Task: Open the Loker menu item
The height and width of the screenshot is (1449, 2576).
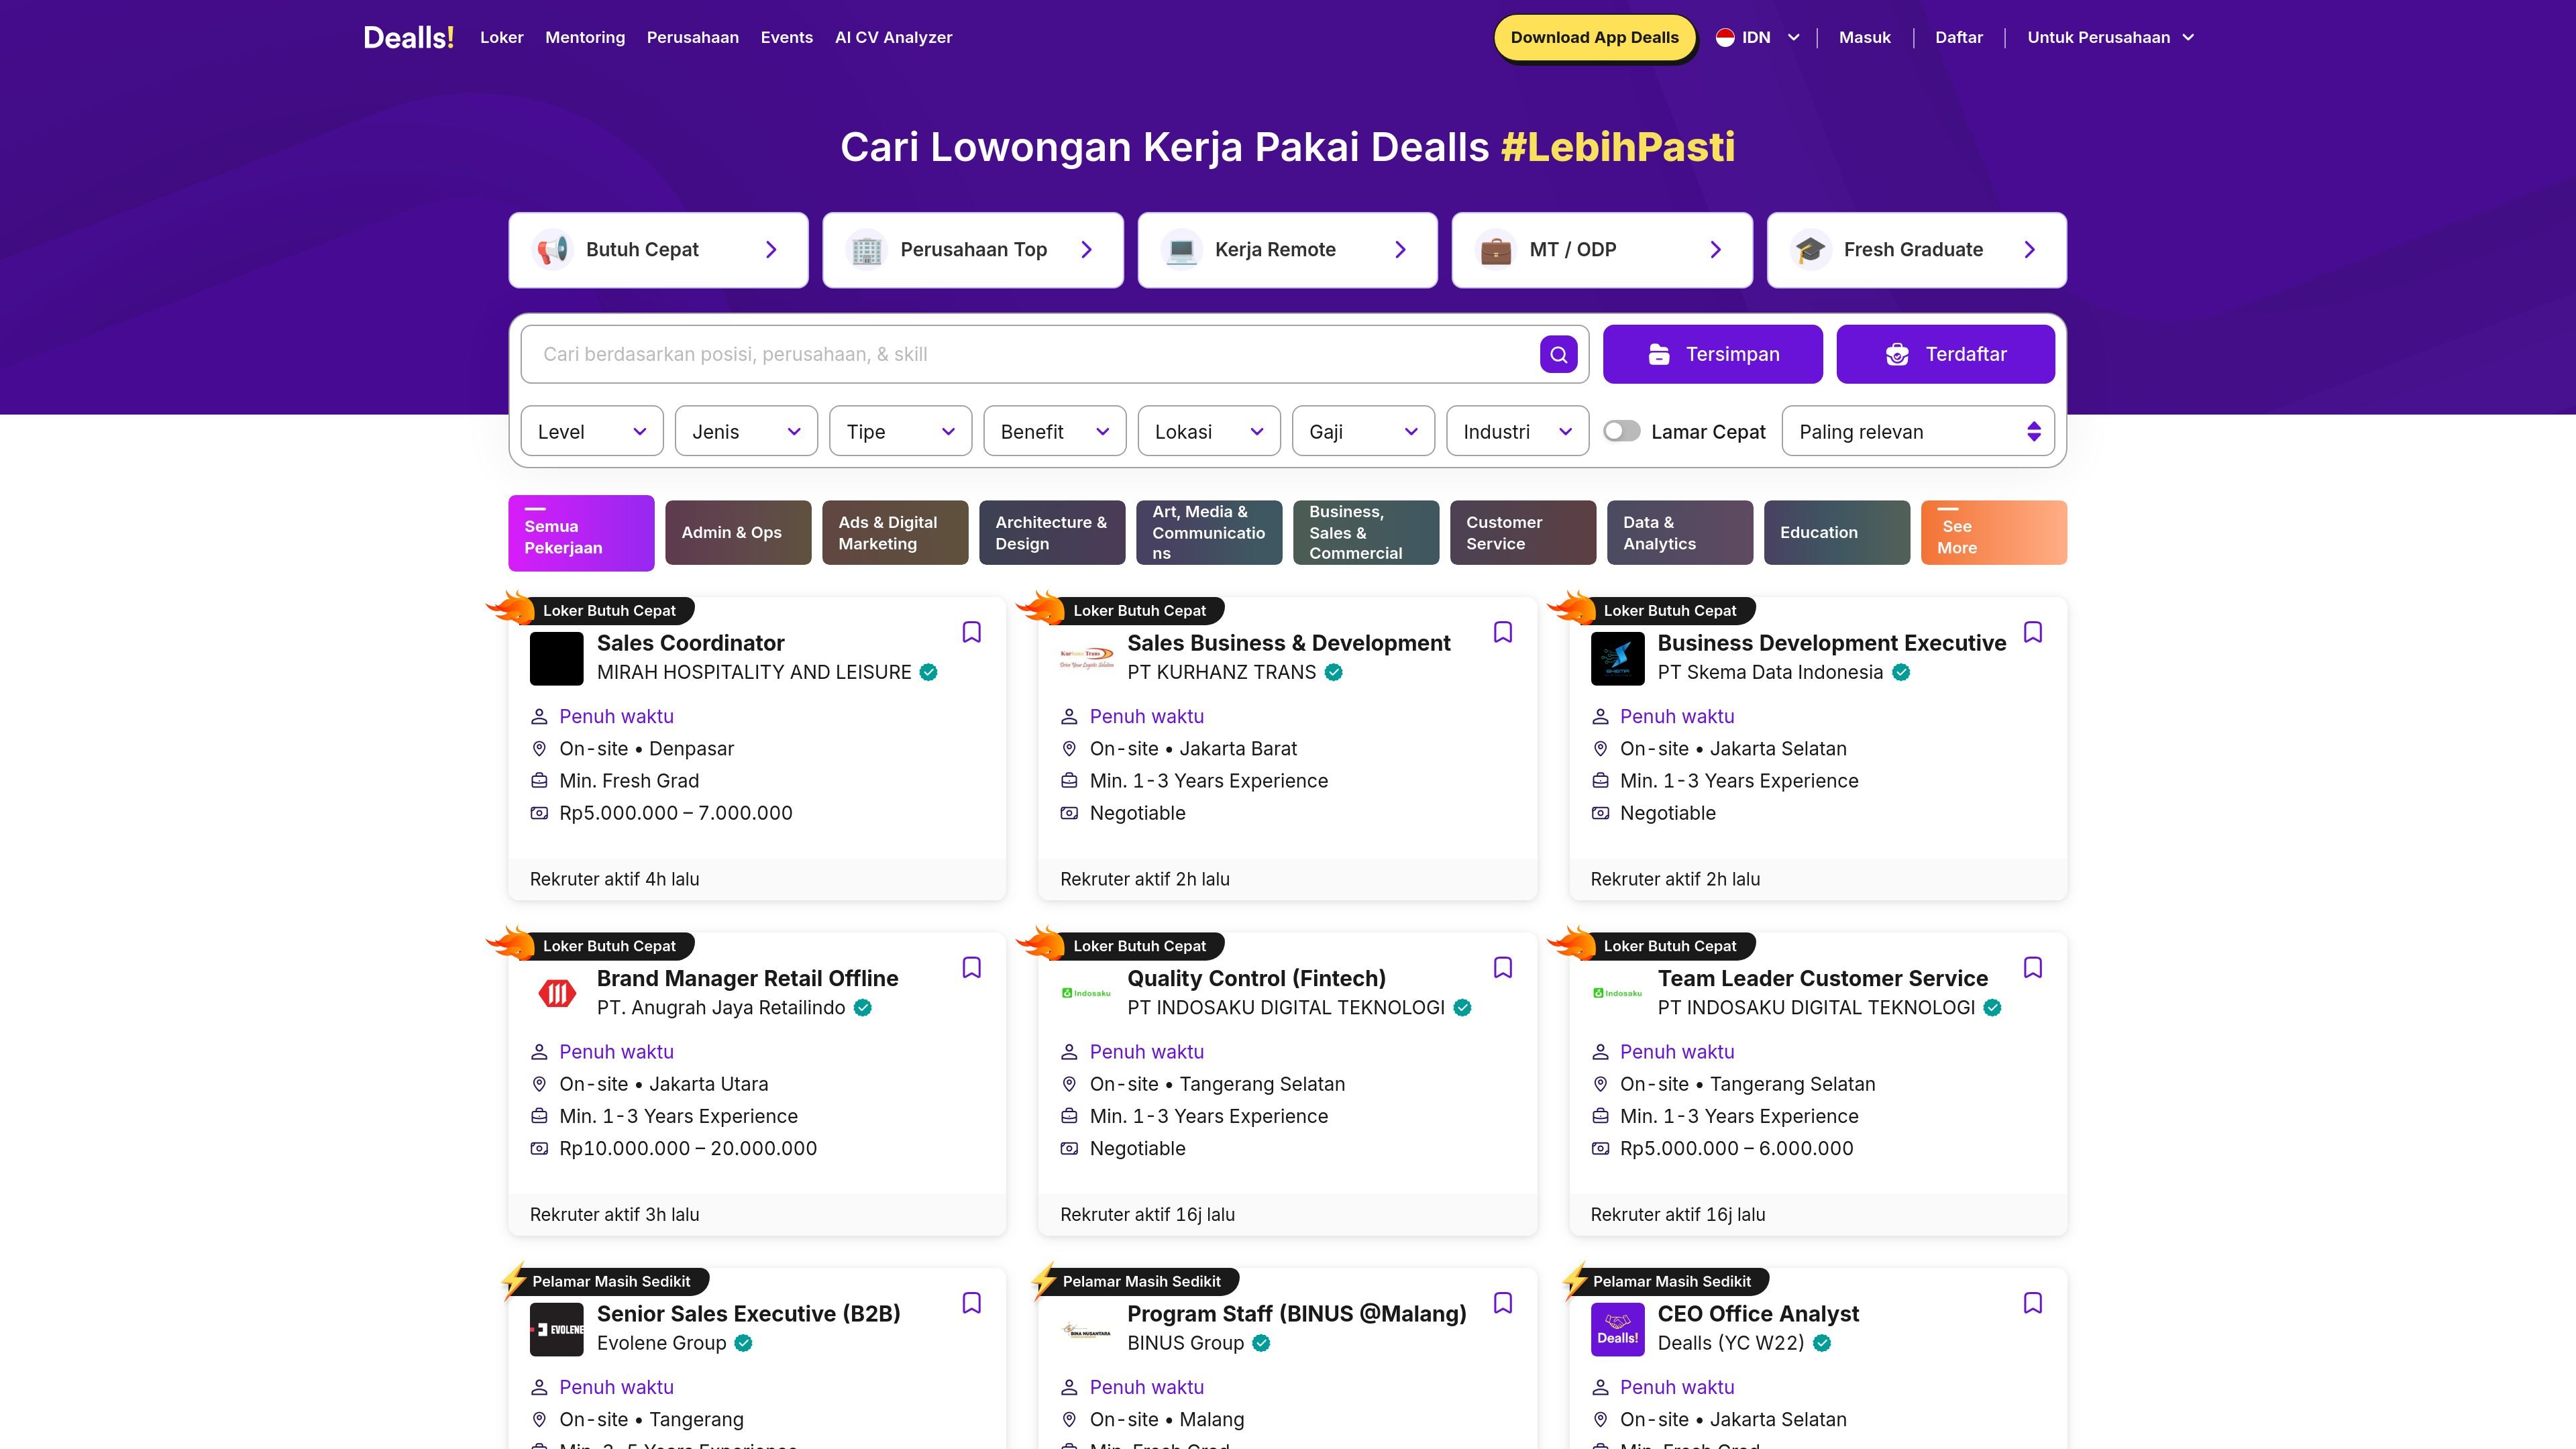Action: [x=501, y=37]
